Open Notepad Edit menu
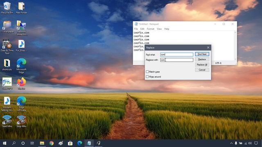262x147 pixels. point(142,29)
